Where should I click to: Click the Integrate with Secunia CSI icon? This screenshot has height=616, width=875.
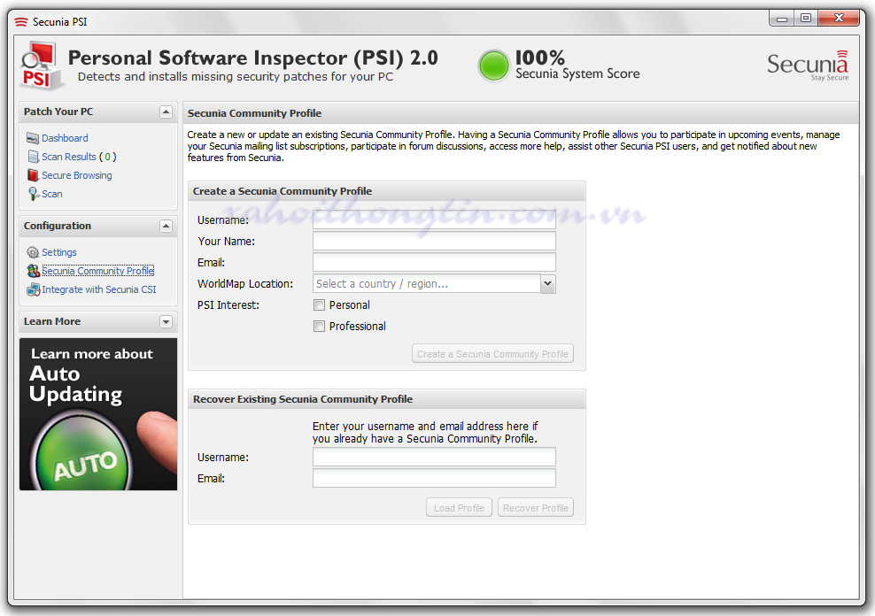[34, 289]
